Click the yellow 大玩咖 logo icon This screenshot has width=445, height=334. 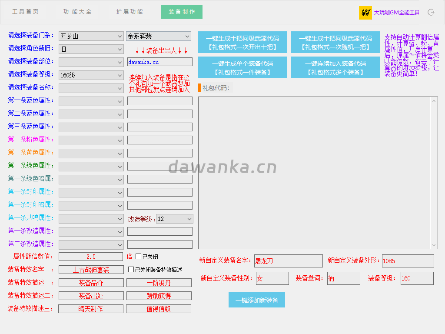tap(365, 13)
